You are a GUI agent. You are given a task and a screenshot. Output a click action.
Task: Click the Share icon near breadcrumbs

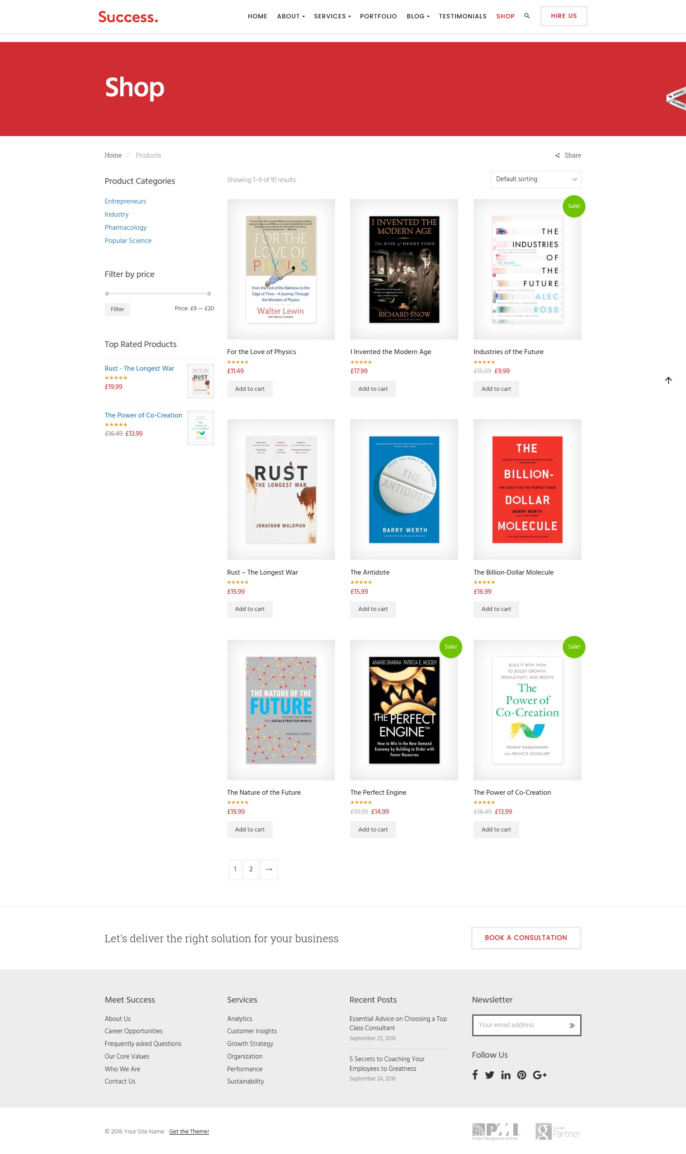[557, 155]
